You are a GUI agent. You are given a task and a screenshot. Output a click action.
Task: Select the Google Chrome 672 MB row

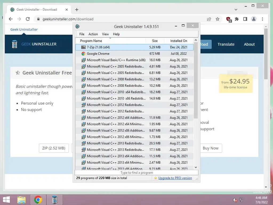point(134,54)
